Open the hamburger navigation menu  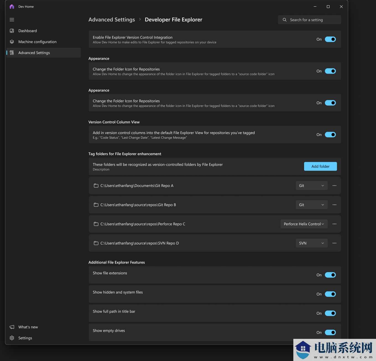[x=12, y=20]
